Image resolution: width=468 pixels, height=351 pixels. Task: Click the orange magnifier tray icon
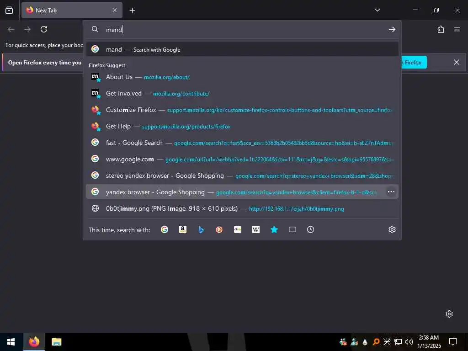click(376, 342)
